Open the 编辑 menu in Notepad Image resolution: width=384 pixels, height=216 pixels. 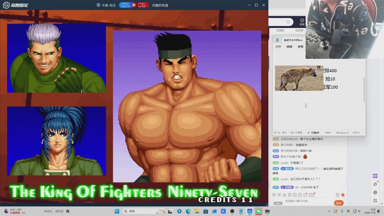point(289,47)
